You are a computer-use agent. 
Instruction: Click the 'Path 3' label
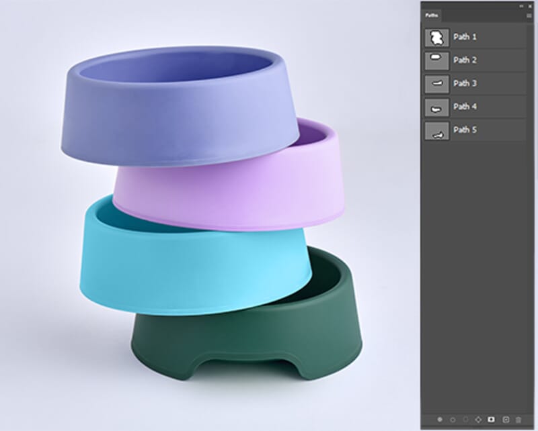tap(465, 83)
